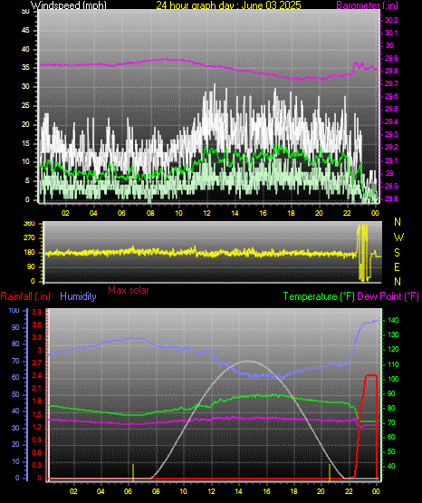422x503 pixels.
Task: Click the "0.3" rainfall axis value
Action: pyautogui.click(x=37, y=465)
